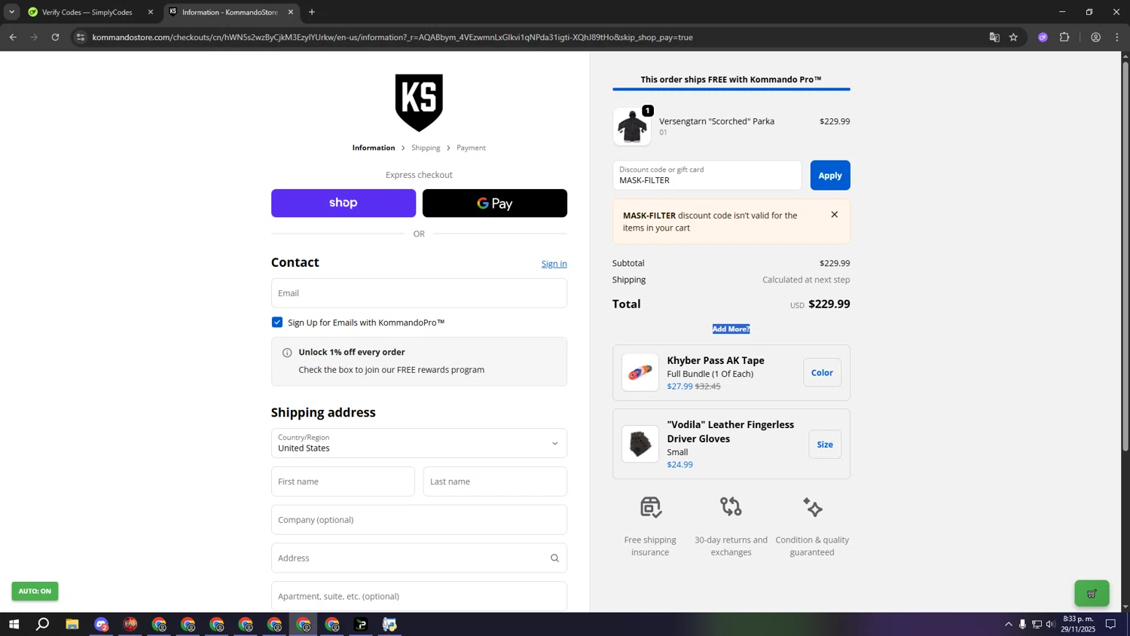The image size is (1130, 636).
Task: Choose Color for Khyber Pass AK Tape
Action: (x=822, y=373)
